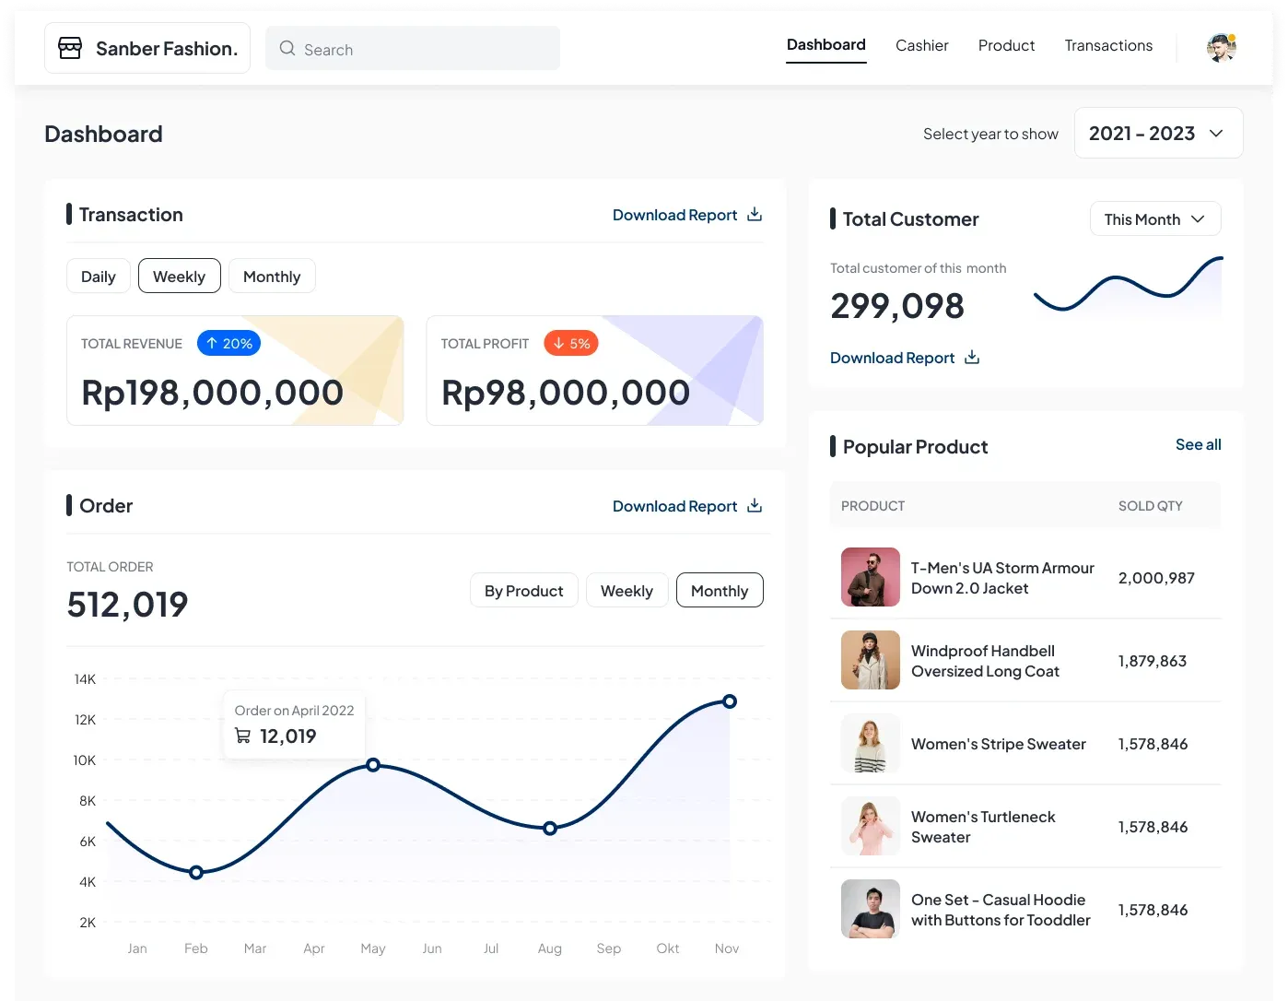Screen dimensions: 1288x1001
Task: Click Download Report under Total Customer
Action: click(893, 358)
